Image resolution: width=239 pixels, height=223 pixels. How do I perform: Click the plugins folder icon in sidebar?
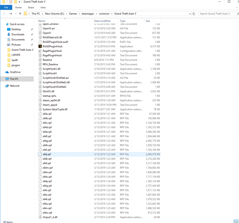[9, 65]
